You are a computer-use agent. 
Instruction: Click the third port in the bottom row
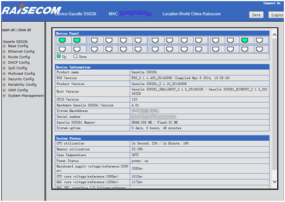coord(95,49)
